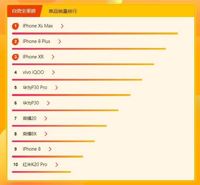Viewport: 200px width, 185px height.
Task: Click the rank 1 flame badge icon
Action: point(15,26)
